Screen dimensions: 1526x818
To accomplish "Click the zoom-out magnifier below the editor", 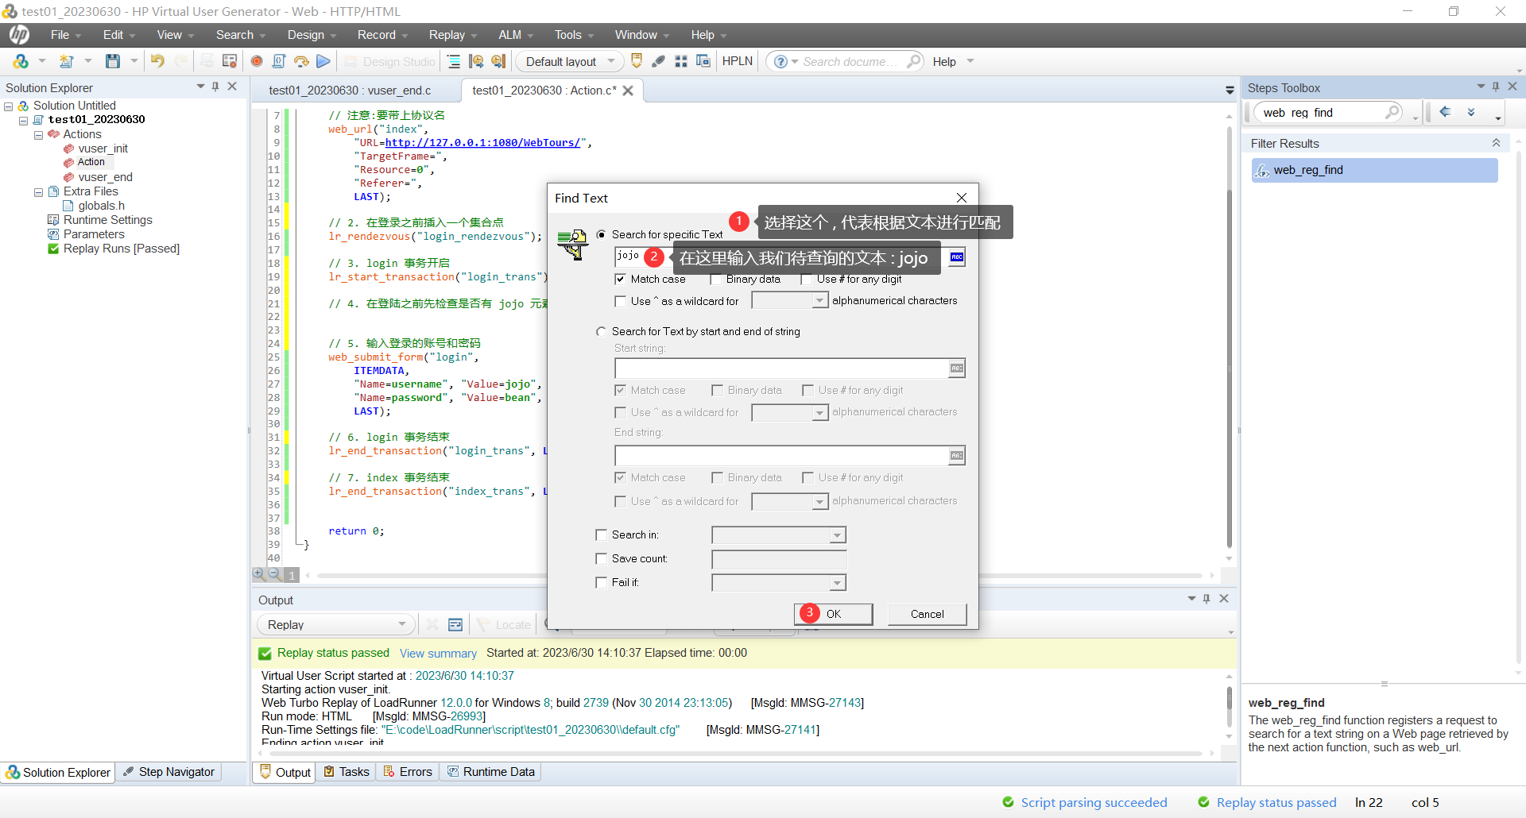I will [274, 573].
